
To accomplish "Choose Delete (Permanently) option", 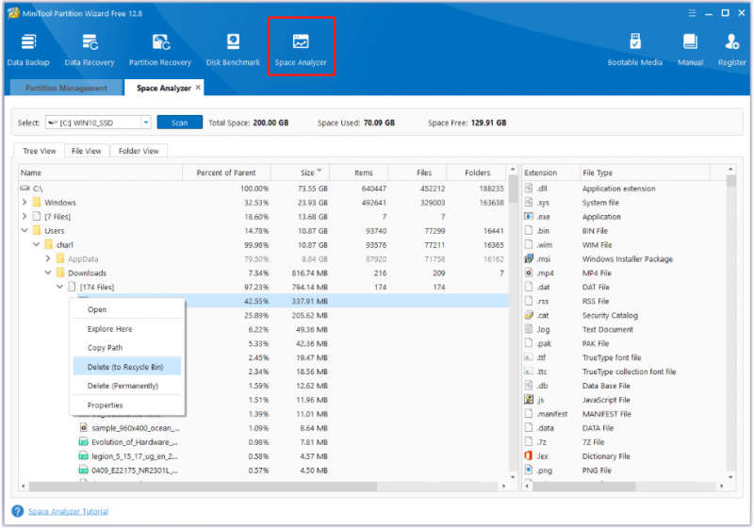I will click(127, 386).
